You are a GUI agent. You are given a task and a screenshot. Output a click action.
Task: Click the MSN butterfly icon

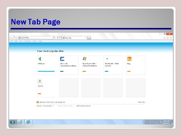tap(40, 59)
